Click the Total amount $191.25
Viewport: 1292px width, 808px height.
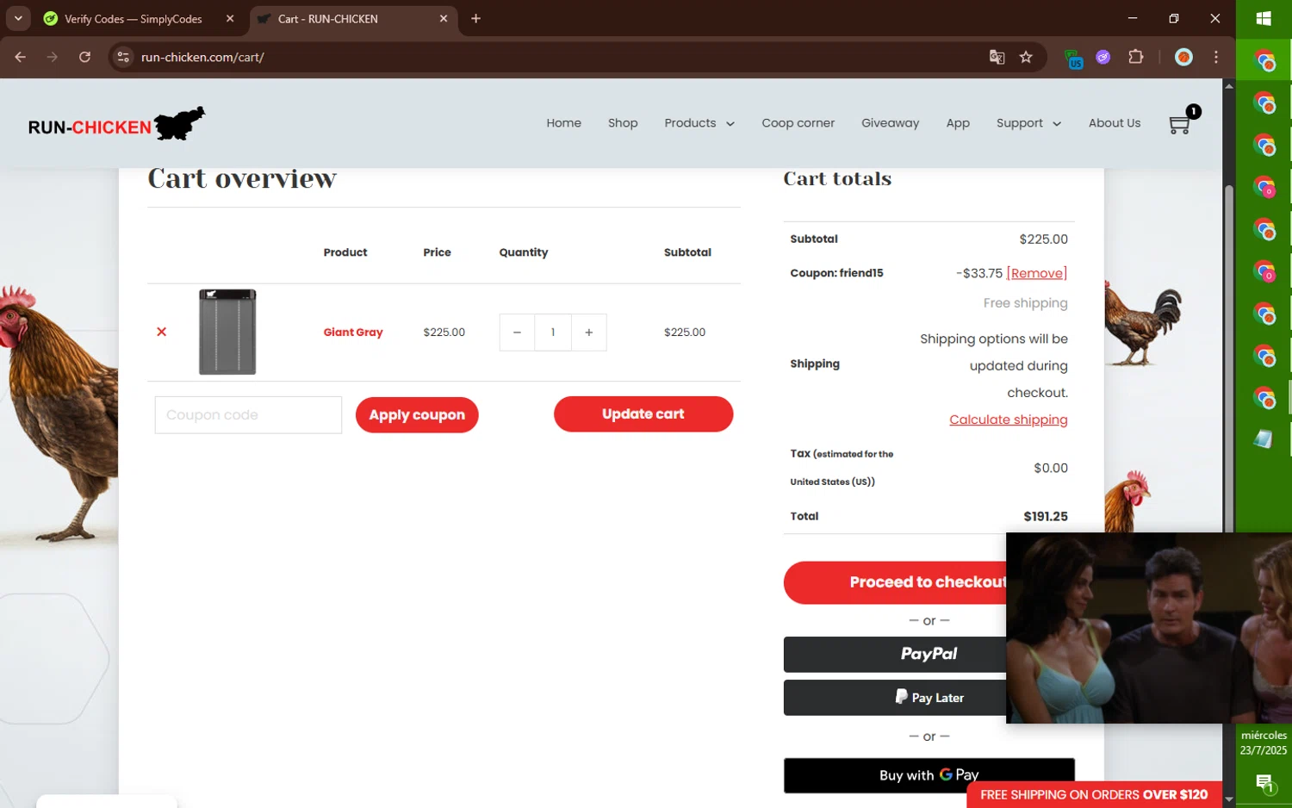pyautogui.click(x=1045, y=517)
